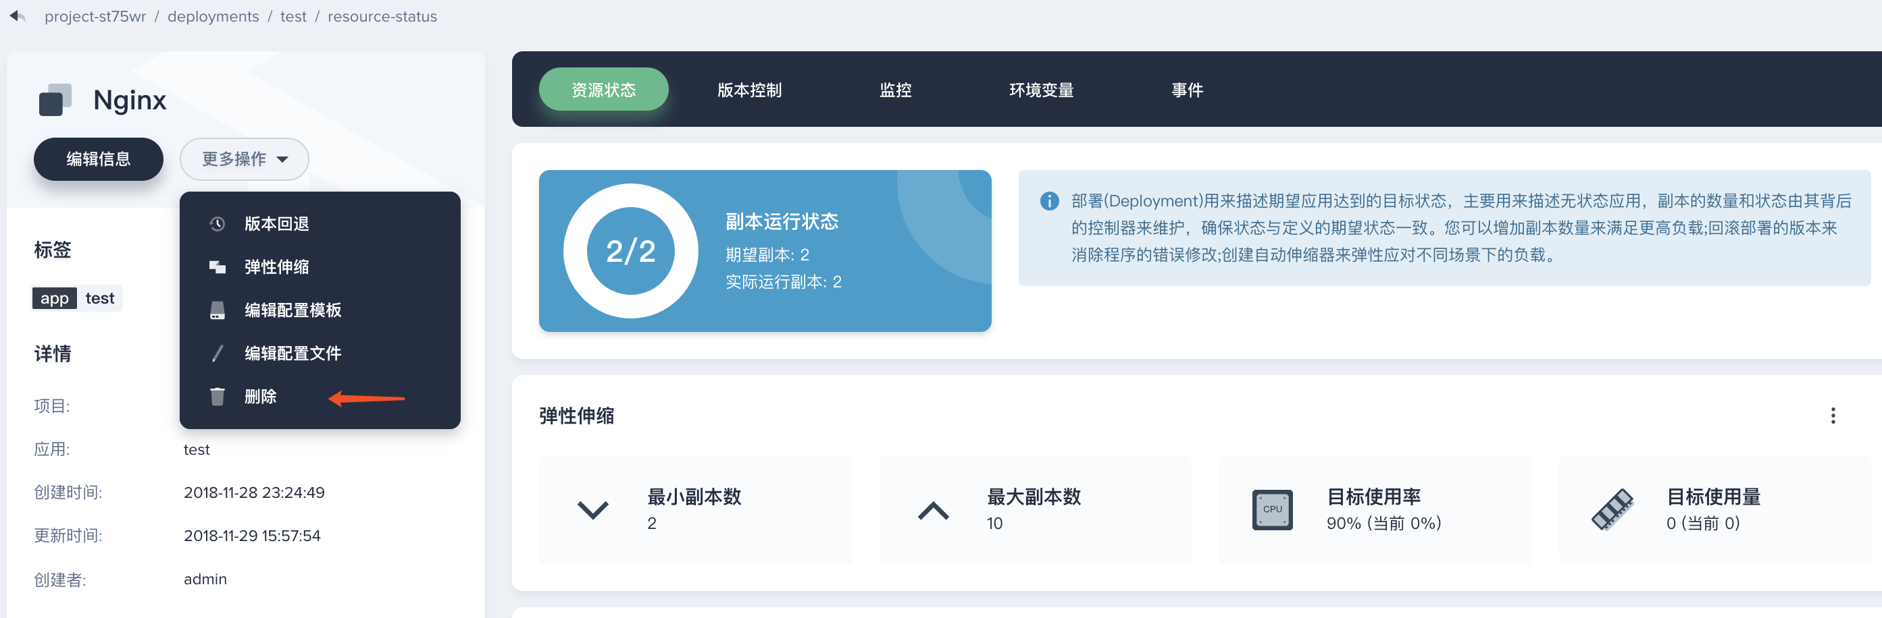Click the 创建者: field label
The width and height of the screenshot is (1882, 618).
[x=60, y=580]
